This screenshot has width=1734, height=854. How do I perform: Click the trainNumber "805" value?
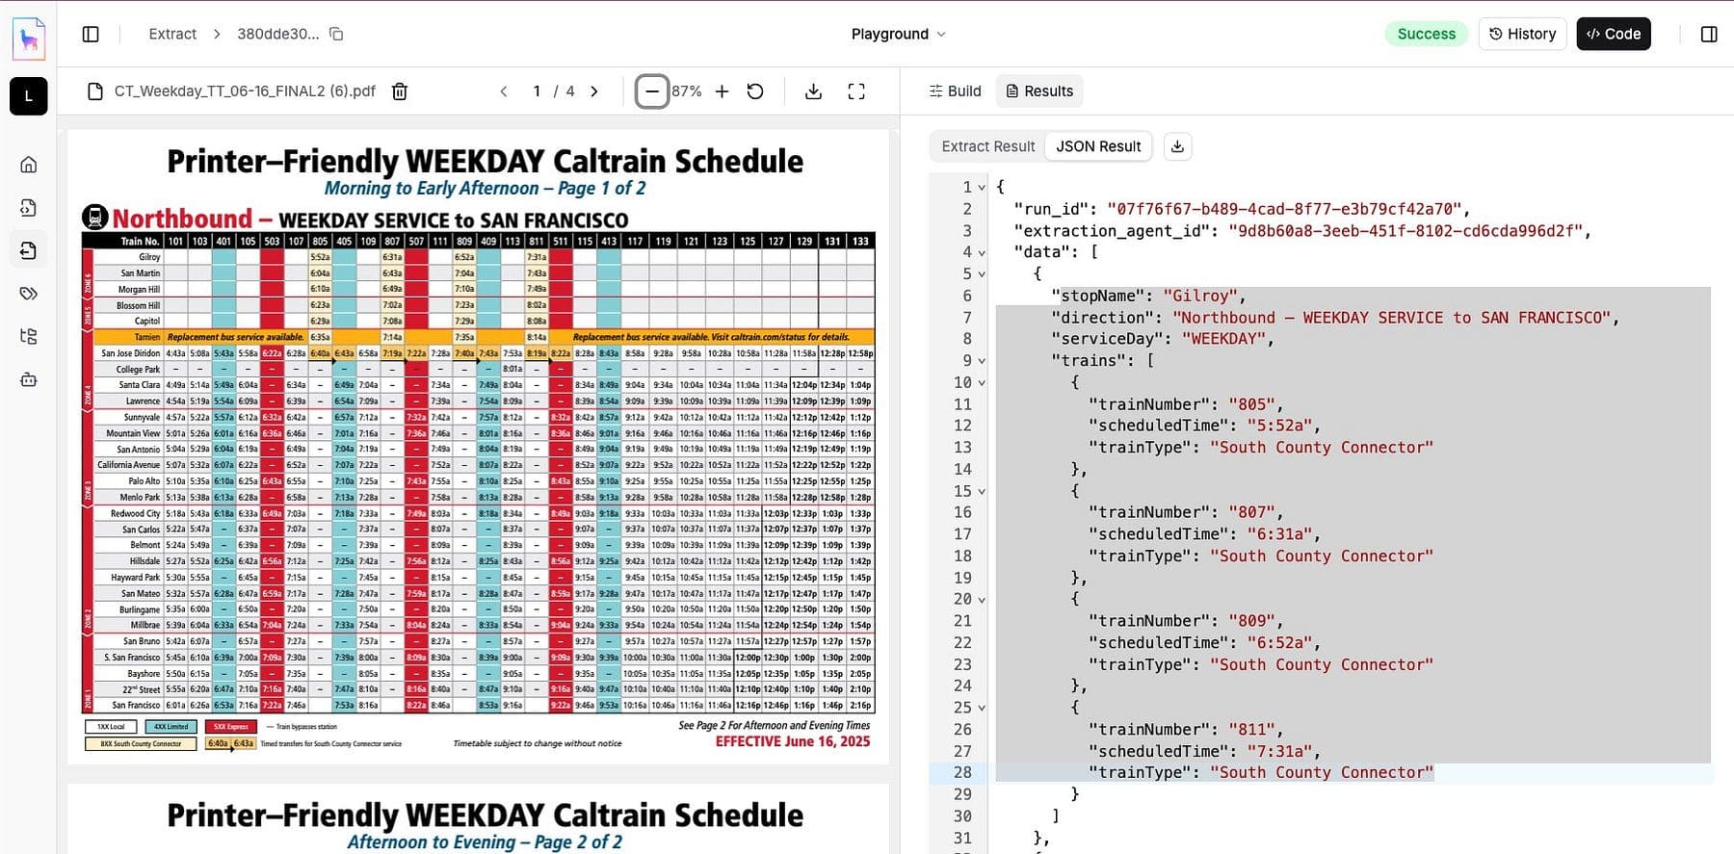coord(1250,404)
